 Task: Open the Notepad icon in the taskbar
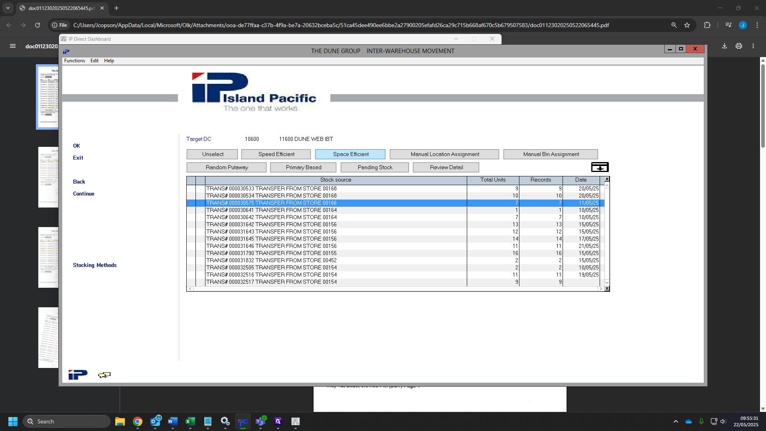tap(208, 421)
